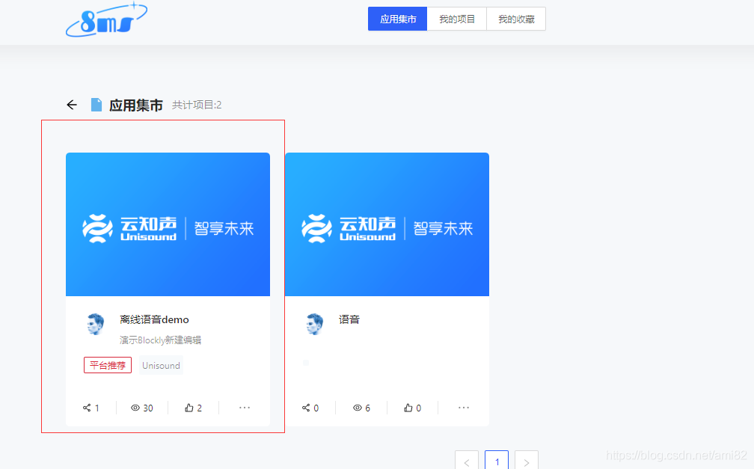Select the 应用集市 tab
Viewport: 754px width, 469px height.
(x=397, y=19)
